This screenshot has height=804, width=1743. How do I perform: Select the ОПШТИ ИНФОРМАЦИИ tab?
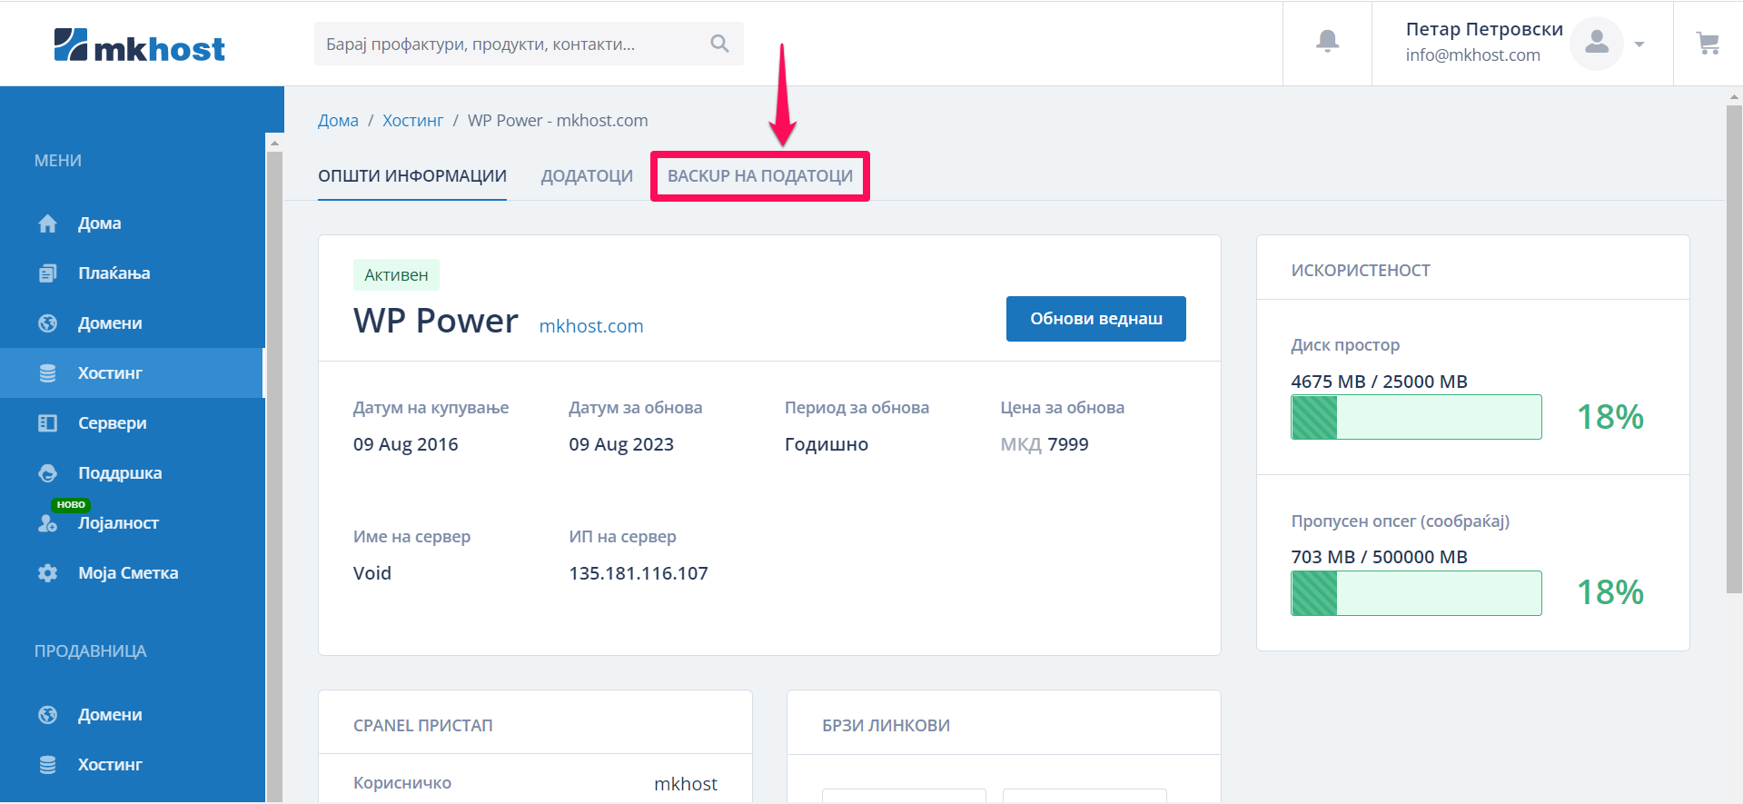pos(411,176)
